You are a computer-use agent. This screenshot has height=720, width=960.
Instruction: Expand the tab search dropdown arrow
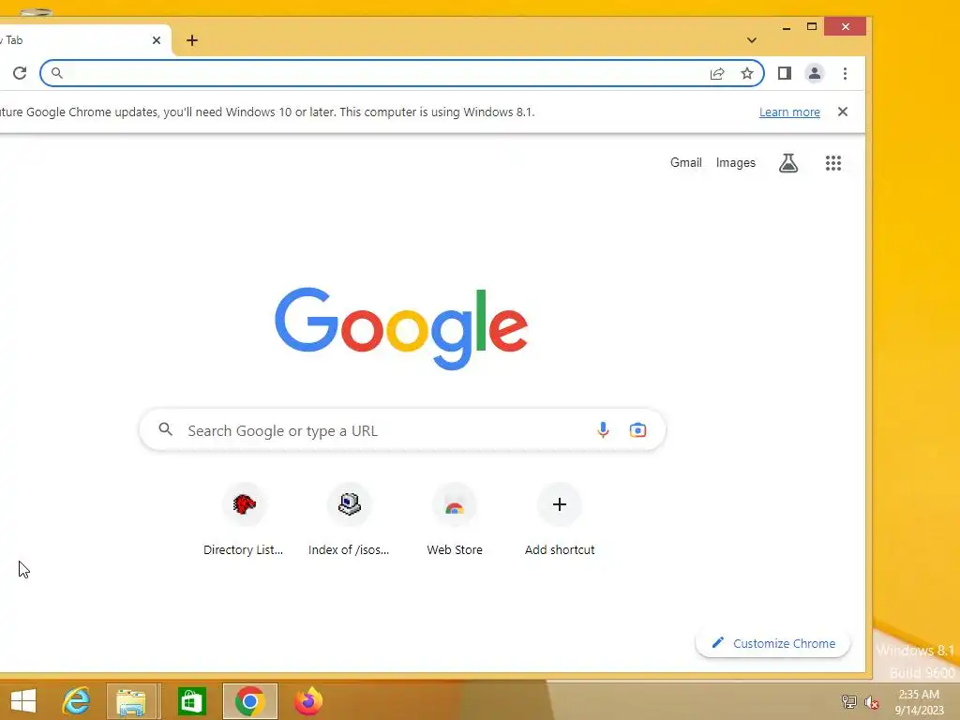point(752,40)
